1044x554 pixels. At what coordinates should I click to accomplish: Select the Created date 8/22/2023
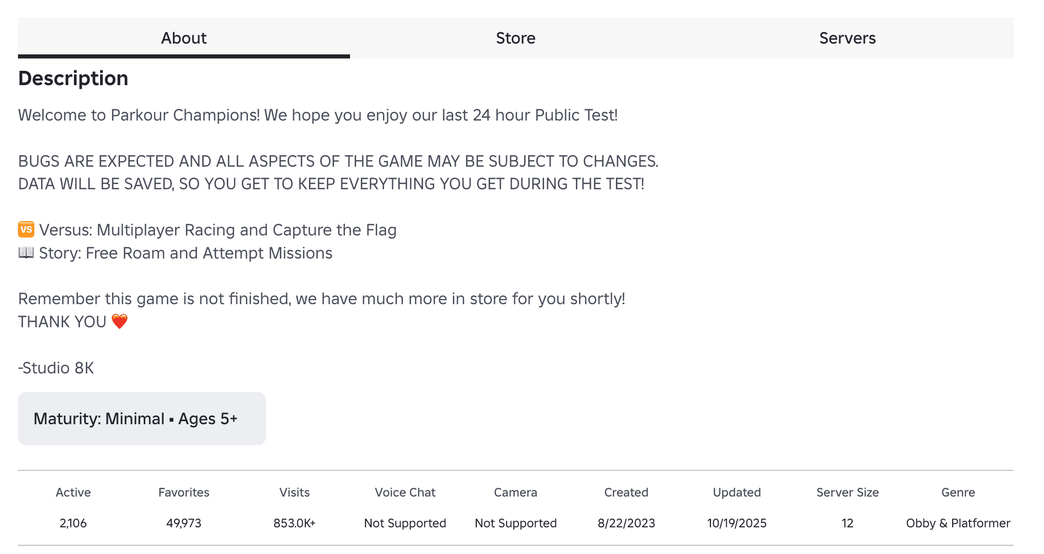click(626, 523)
